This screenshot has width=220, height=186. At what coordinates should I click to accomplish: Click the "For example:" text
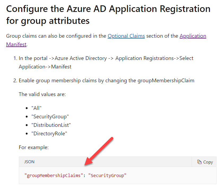coord(34,148)
